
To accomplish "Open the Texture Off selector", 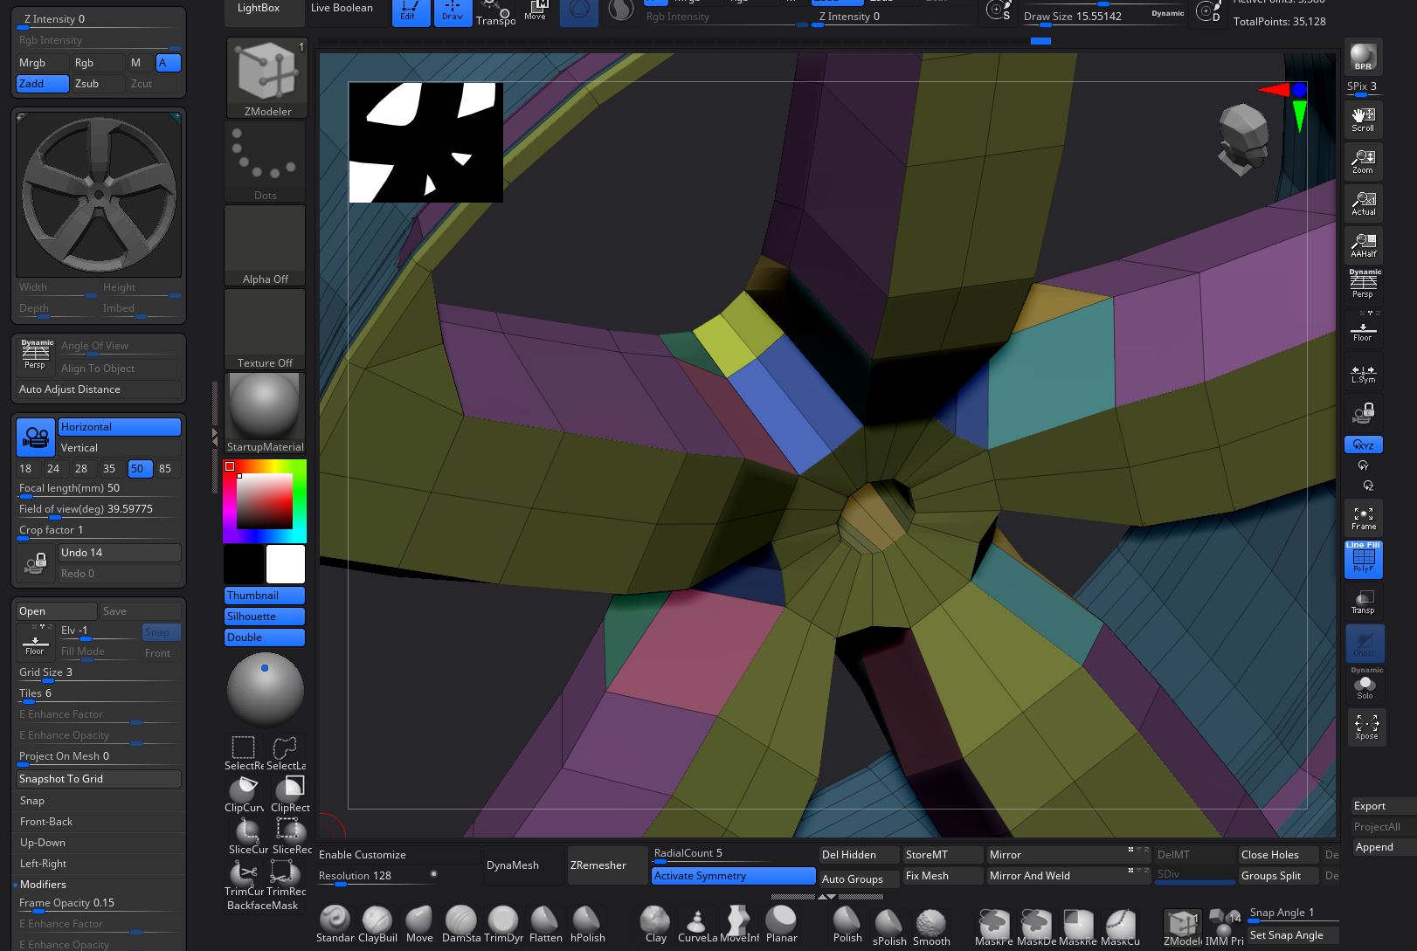I will click(x=265, y=329).
